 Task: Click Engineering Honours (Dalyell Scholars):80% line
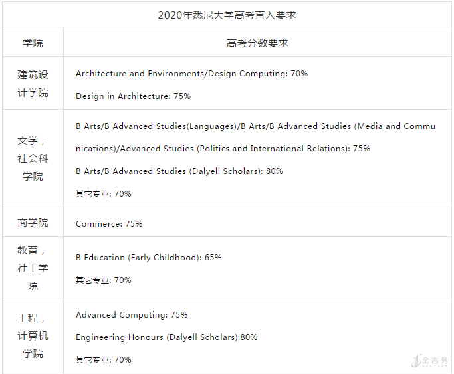coord(166,337)
